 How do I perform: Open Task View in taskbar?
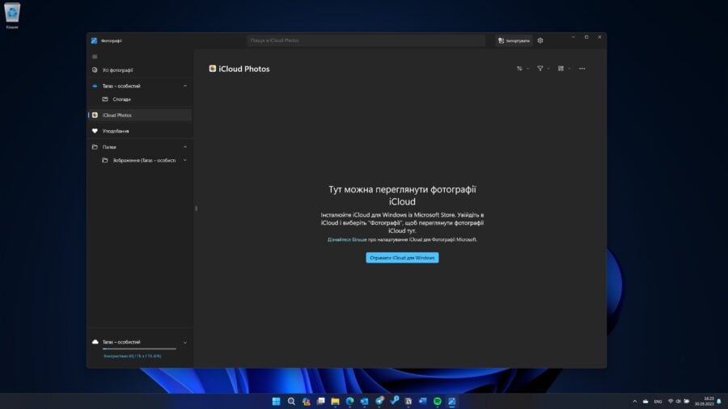click(321, 401)
